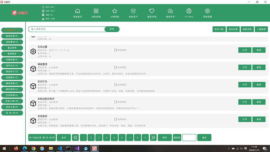Go back with the double left chevron
Viewport: 270px width, 152px height.
tap(76, 138)
